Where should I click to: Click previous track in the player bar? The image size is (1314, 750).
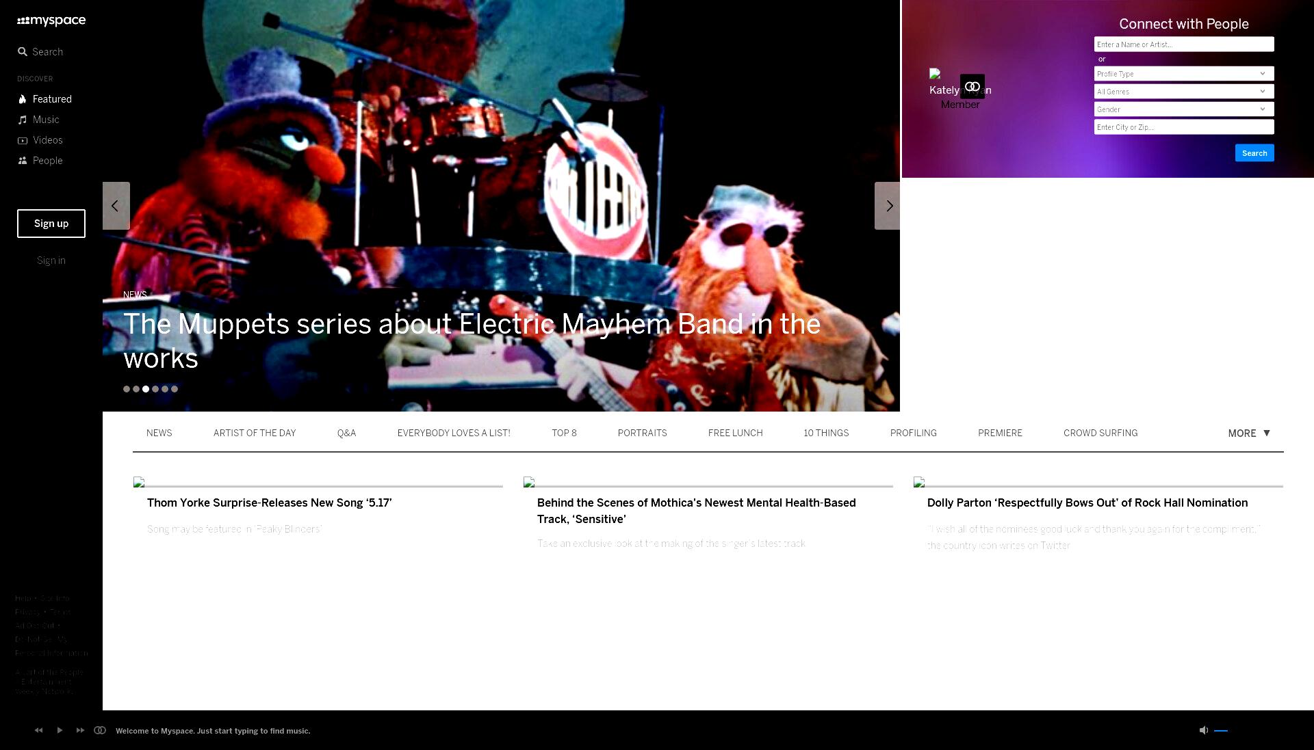click(x=39, y=730)
